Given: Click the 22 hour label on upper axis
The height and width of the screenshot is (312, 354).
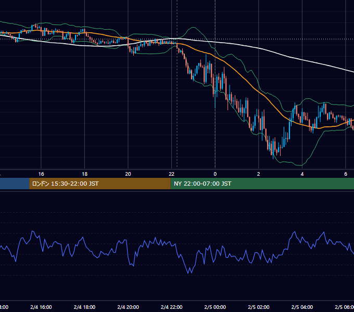Looking at the screenshot, I should click(171, 174).
